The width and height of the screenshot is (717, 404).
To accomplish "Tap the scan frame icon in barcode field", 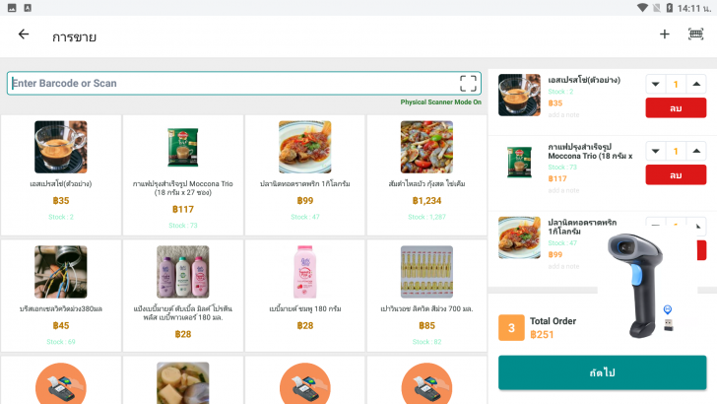I will pyautogui.click(x=468, y=83).
